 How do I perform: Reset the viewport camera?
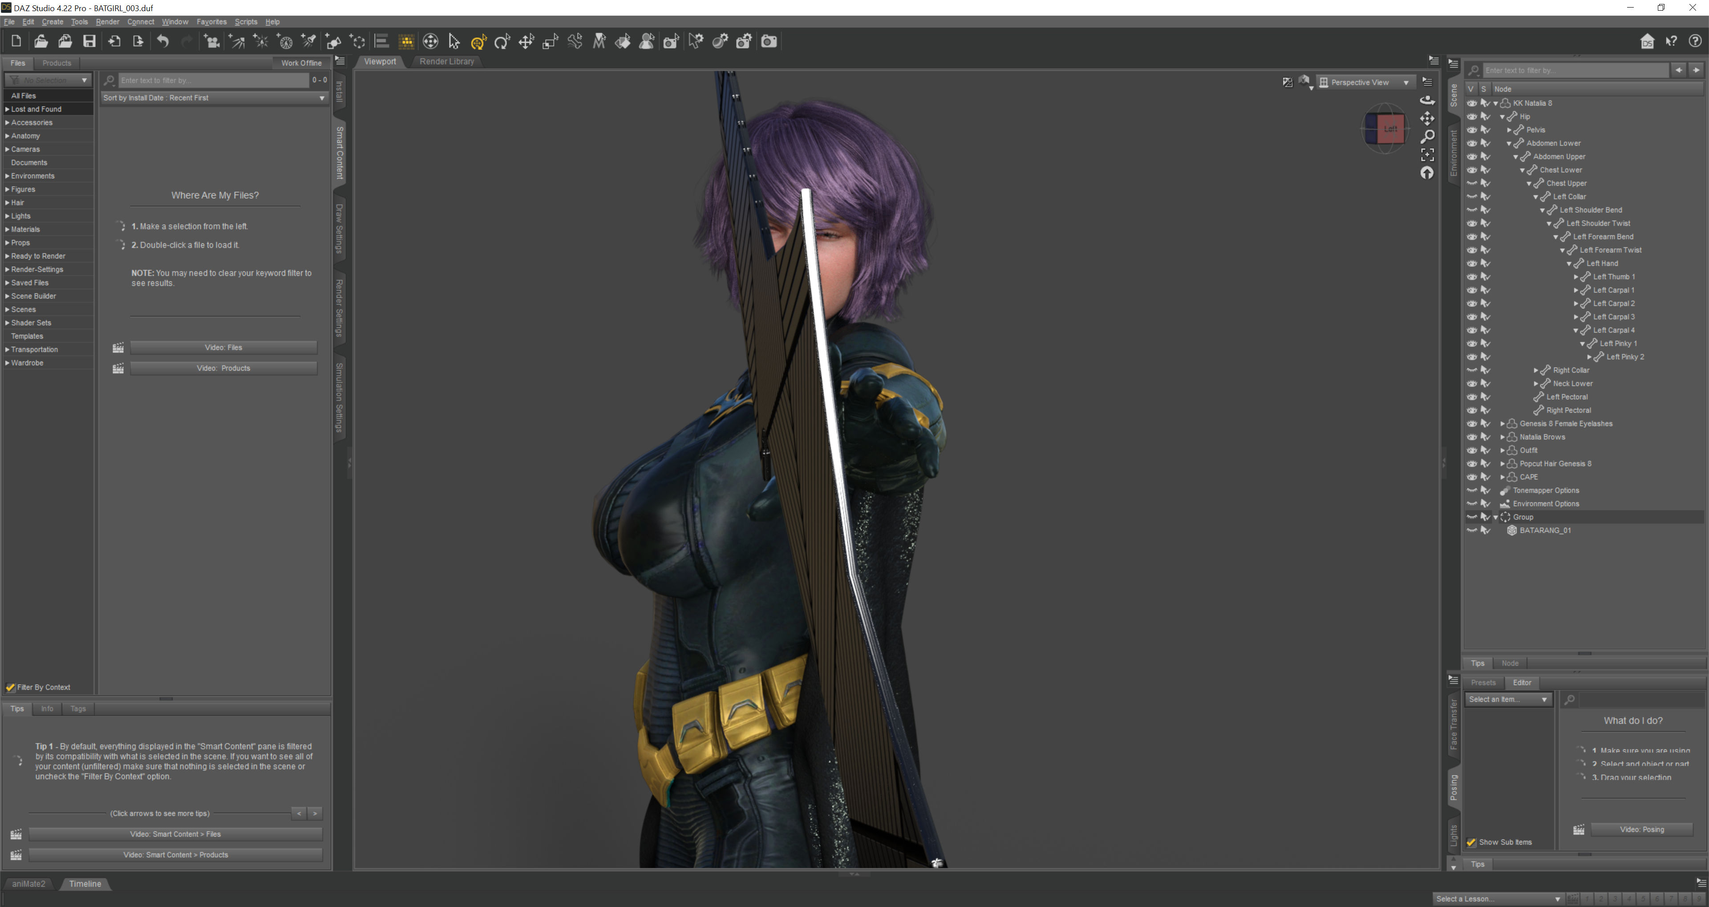[x=1427, y=173]
